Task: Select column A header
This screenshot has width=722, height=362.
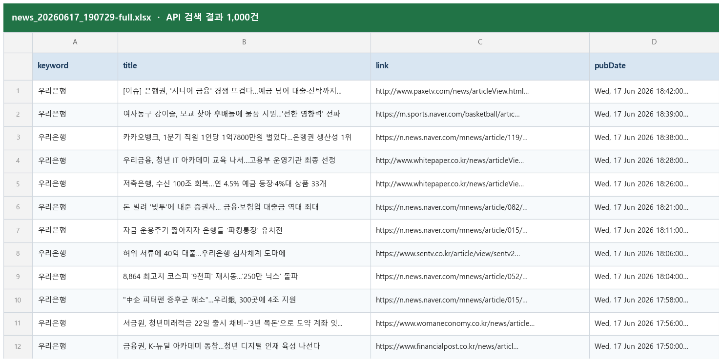Action: (75, 42)
